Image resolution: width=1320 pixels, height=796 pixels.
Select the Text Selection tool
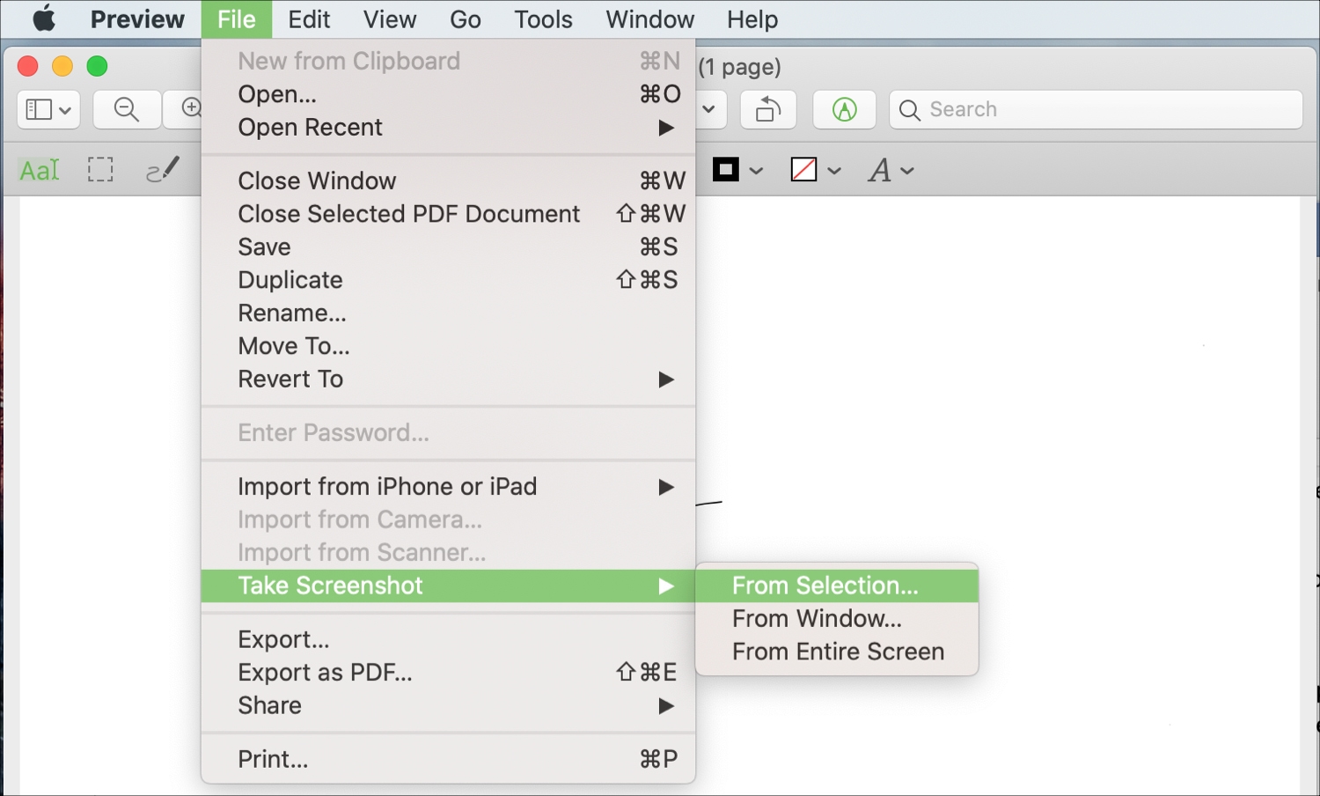(x=40, y=169)
